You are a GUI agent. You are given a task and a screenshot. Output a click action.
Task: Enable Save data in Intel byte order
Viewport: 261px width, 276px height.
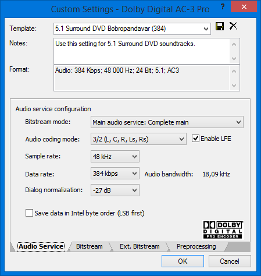pyautogui.click(x=29, y=213)
